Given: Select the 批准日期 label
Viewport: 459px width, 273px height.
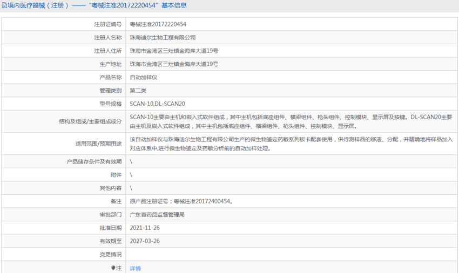Looking at the screenshot, I should point(110,228).
